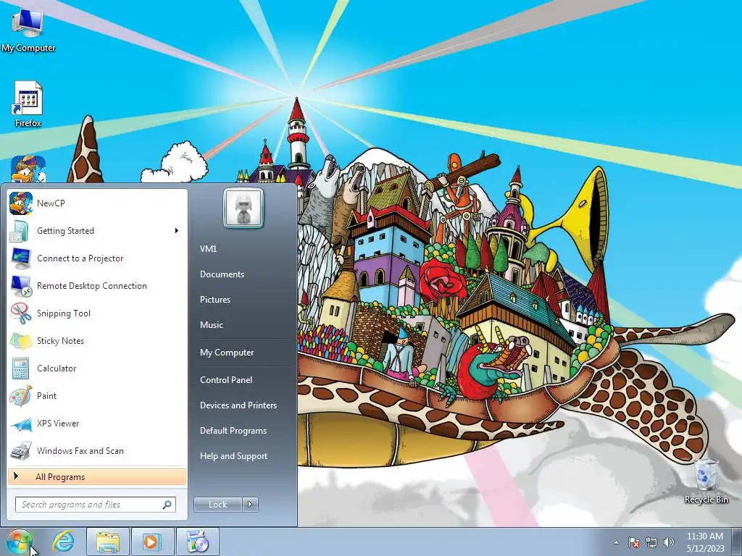Click the Connect to a Projector icon
This screenshot has height=556, width=742.
21,258
